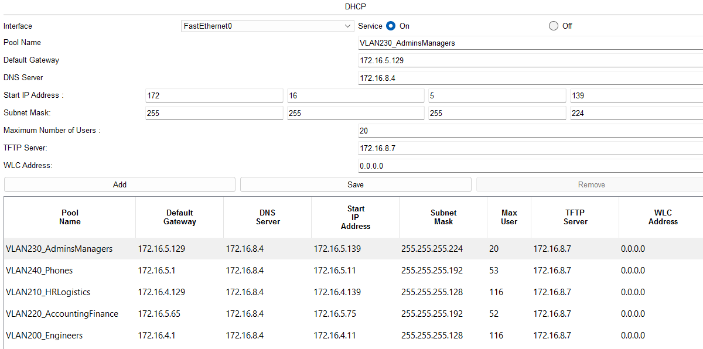
Task: Click the Default Gateway input field
Action: coord(531,60)
